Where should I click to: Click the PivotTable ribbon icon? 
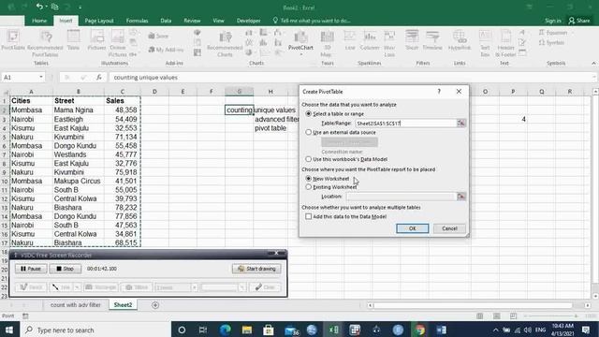click(x=13, y=40)
